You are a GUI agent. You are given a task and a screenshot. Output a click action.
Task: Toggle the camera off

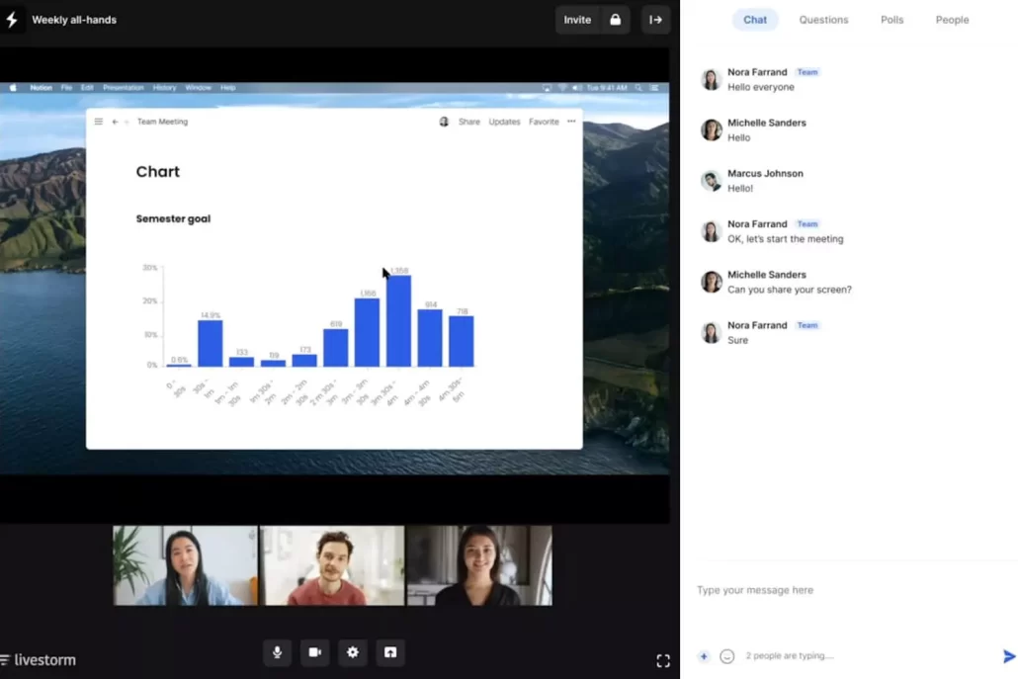[315, 652]
